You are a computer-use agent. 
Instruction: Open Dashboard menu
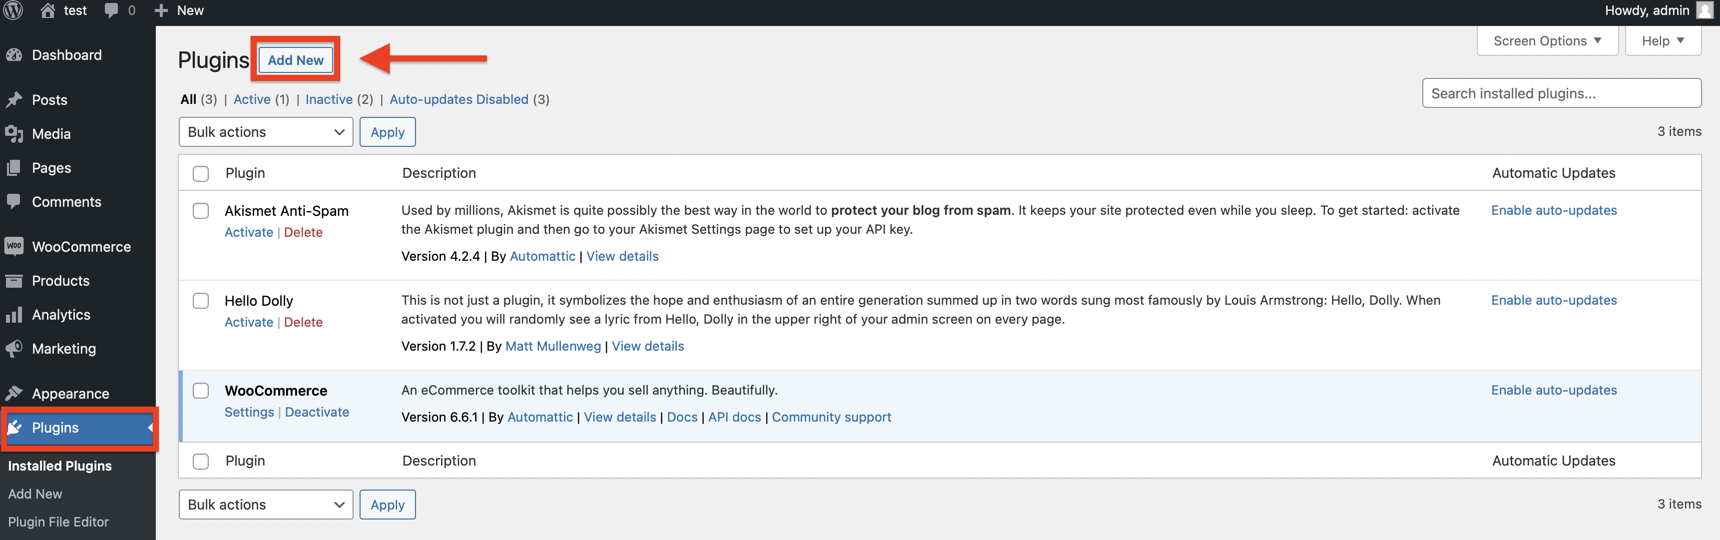(x=67, y=55)
